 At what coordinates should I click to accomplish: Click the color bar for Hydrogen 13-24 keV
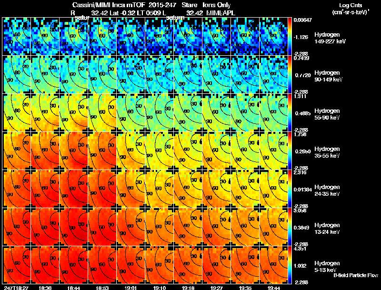(290, 227)
